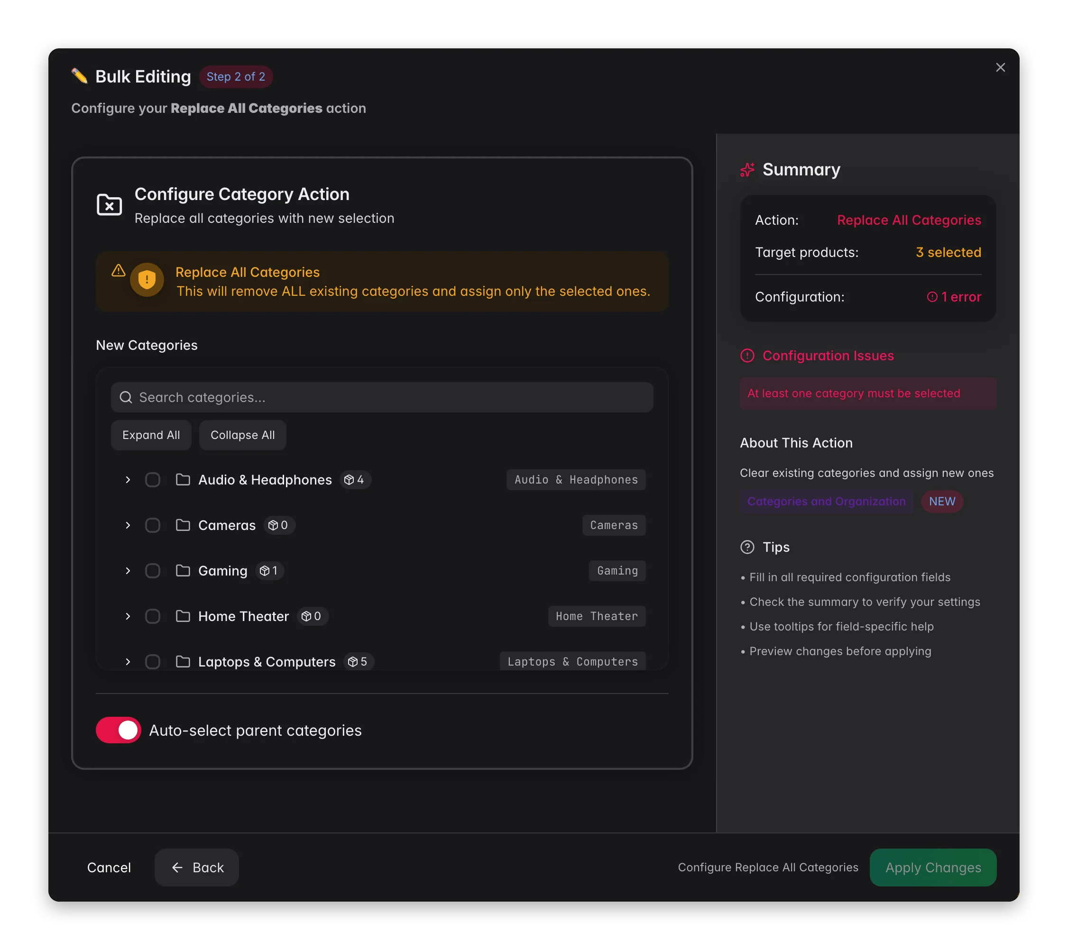Click the pencil icon beside Bulk Editing

coord(79,76)
